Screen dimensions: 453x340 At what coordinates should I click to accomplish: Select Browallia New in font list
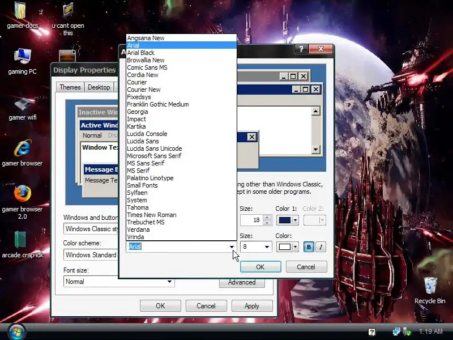(181, 60)
